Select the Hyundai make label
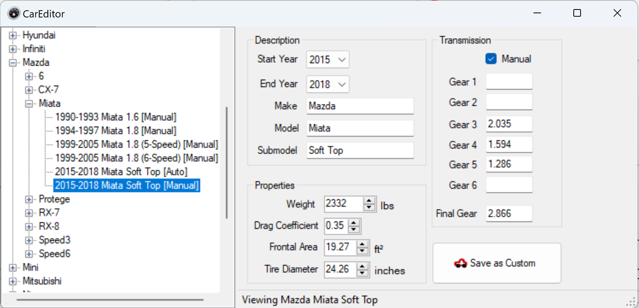The image size is (639, 308). pyautogui.click(x=39, y=35)
